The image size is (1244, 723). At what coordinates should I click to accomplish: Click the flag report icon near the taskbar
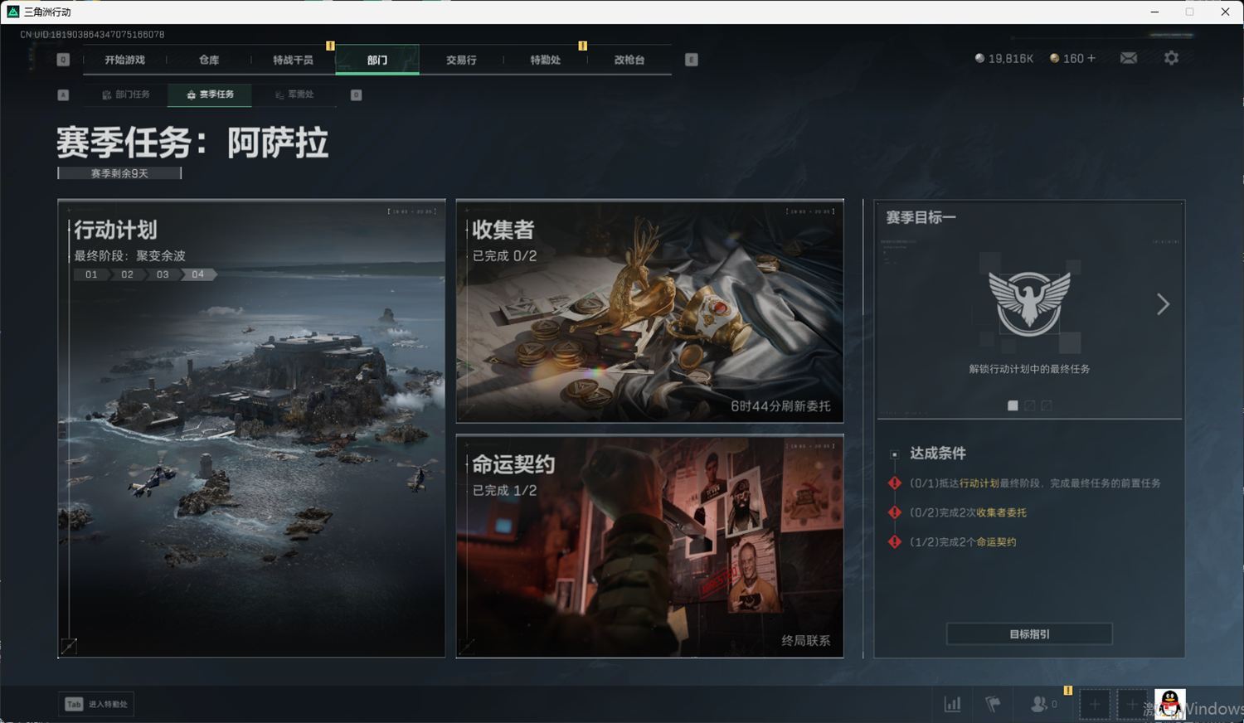[992, 703]
